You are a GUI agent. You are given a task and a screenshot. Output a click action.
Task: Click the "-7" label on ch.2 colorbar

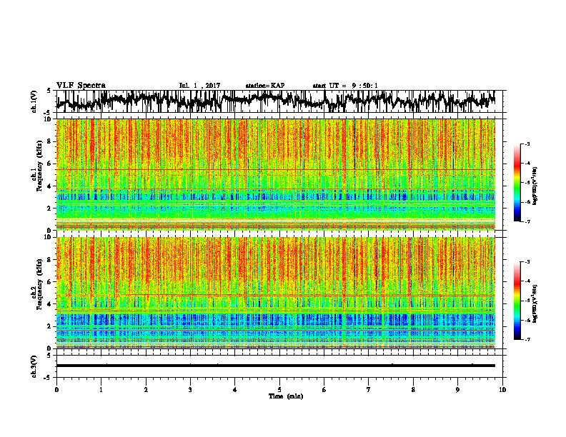[x=527, y=339]
